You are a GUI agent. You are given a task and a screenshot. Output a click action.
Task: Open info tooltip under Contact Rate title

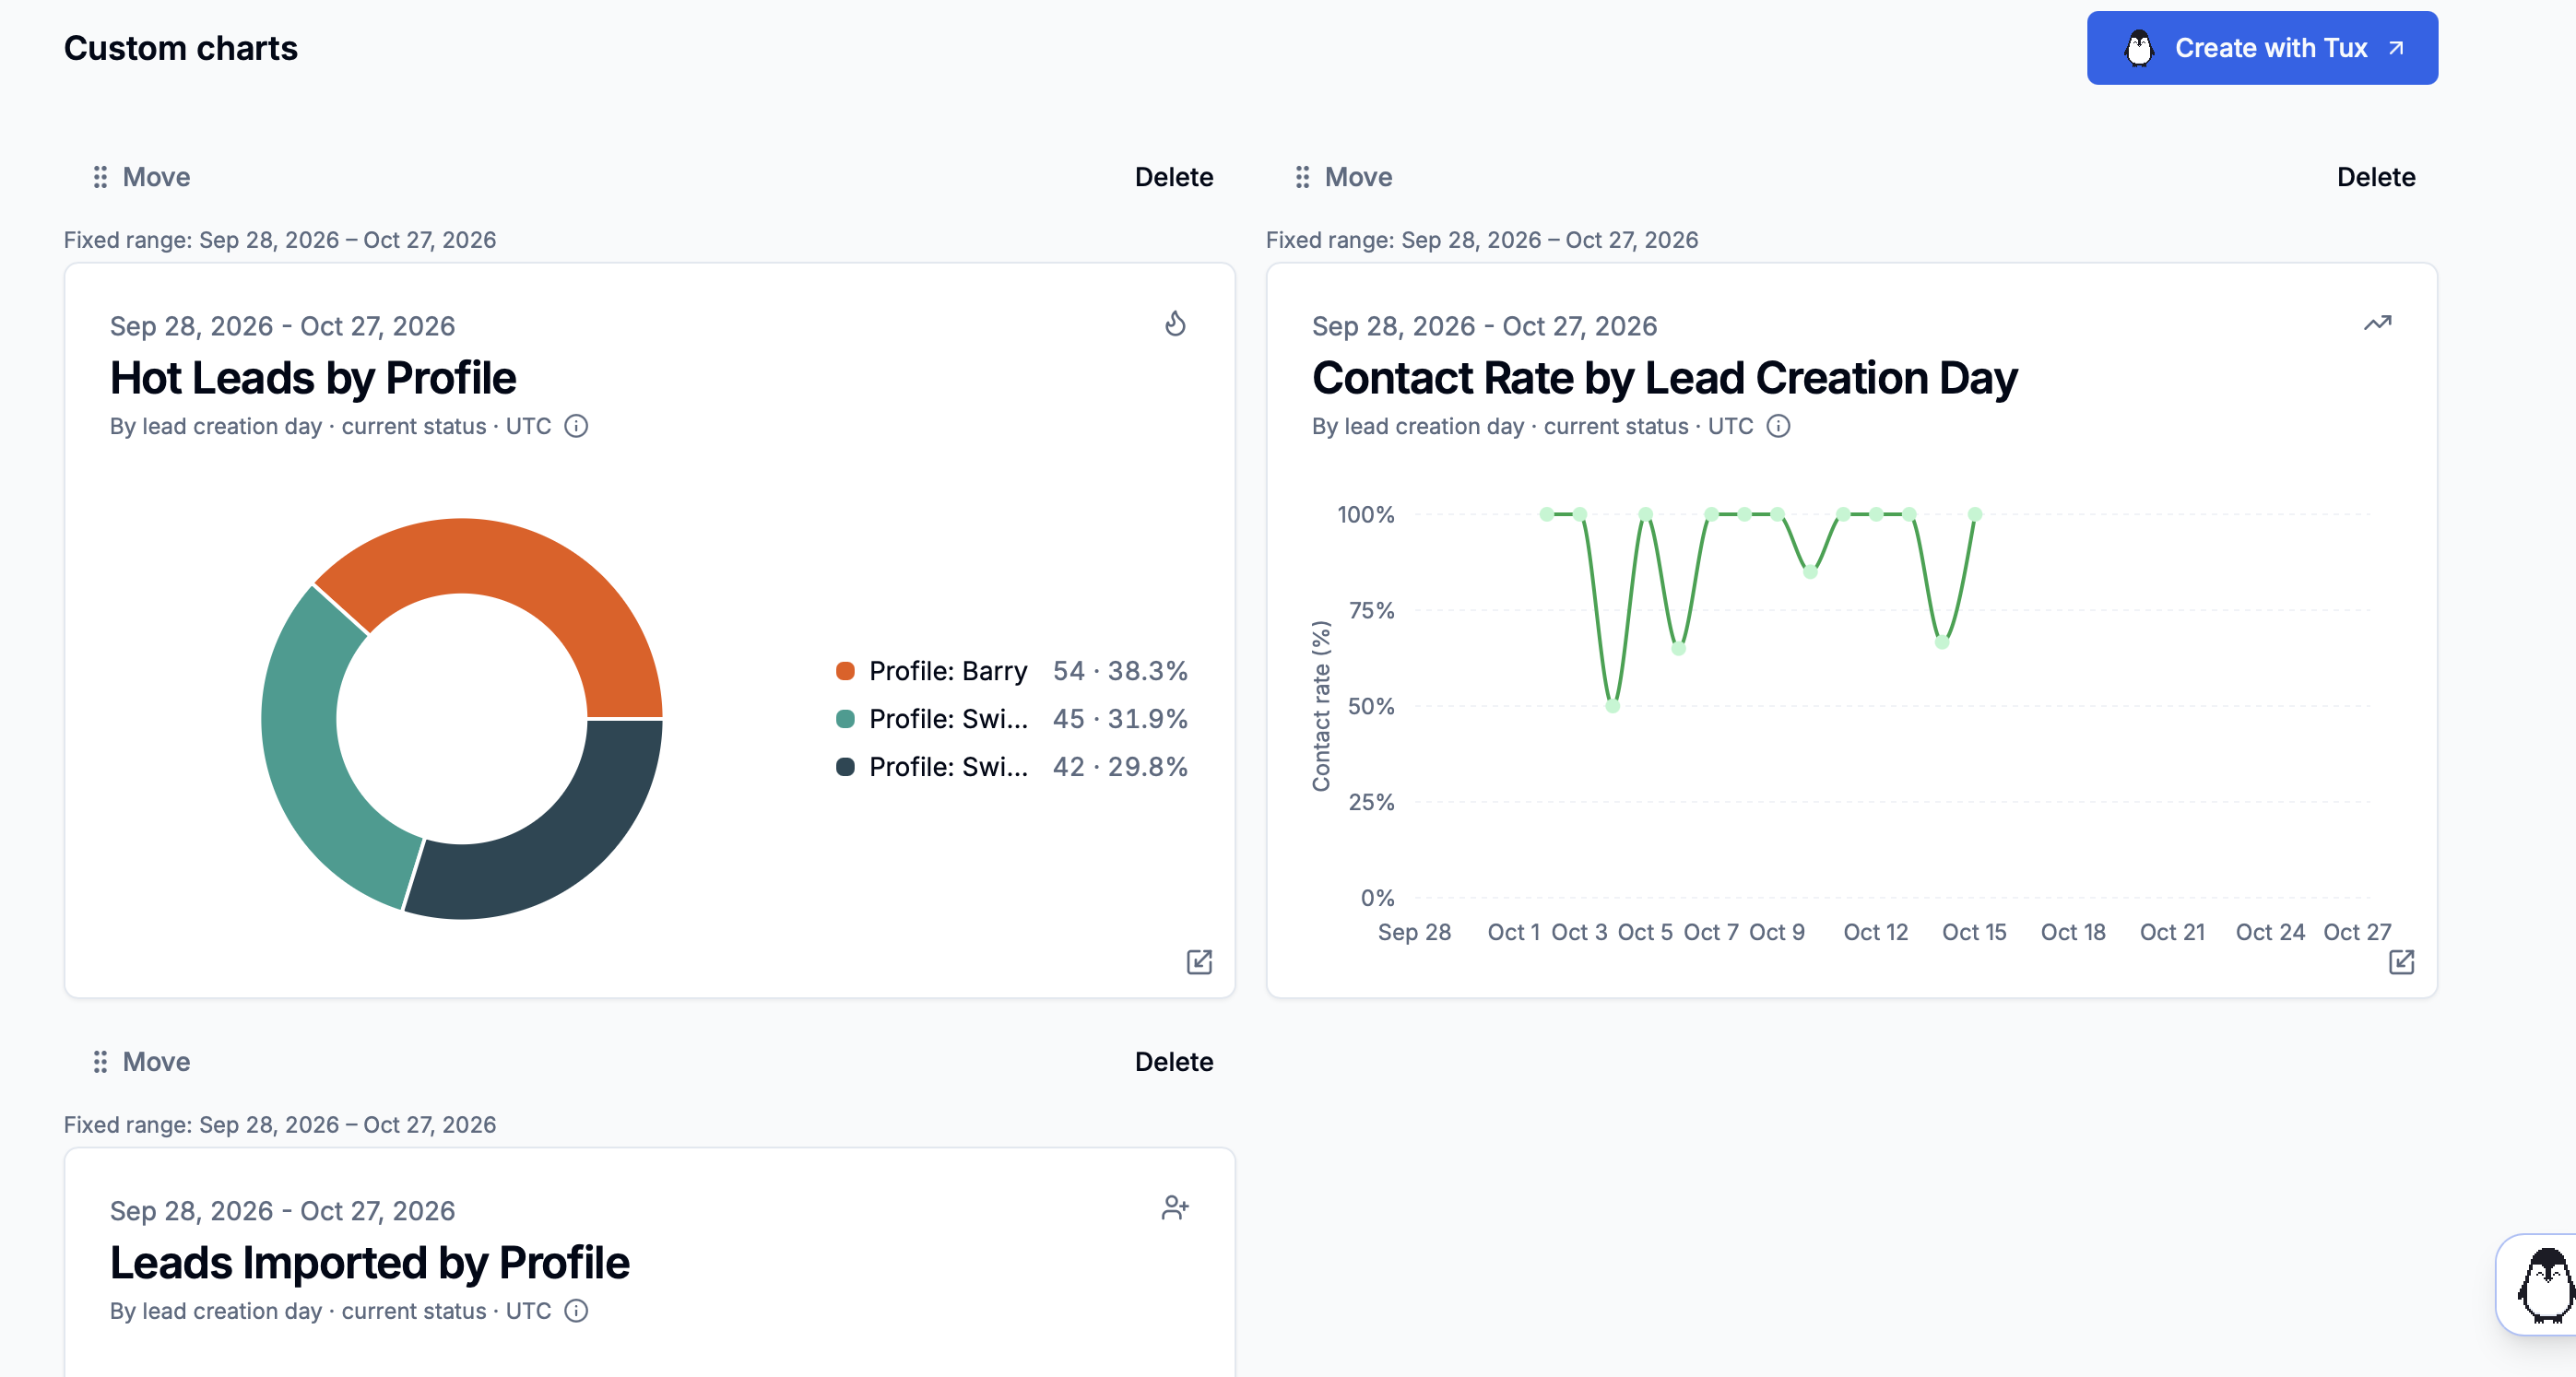coord(1778,426)
